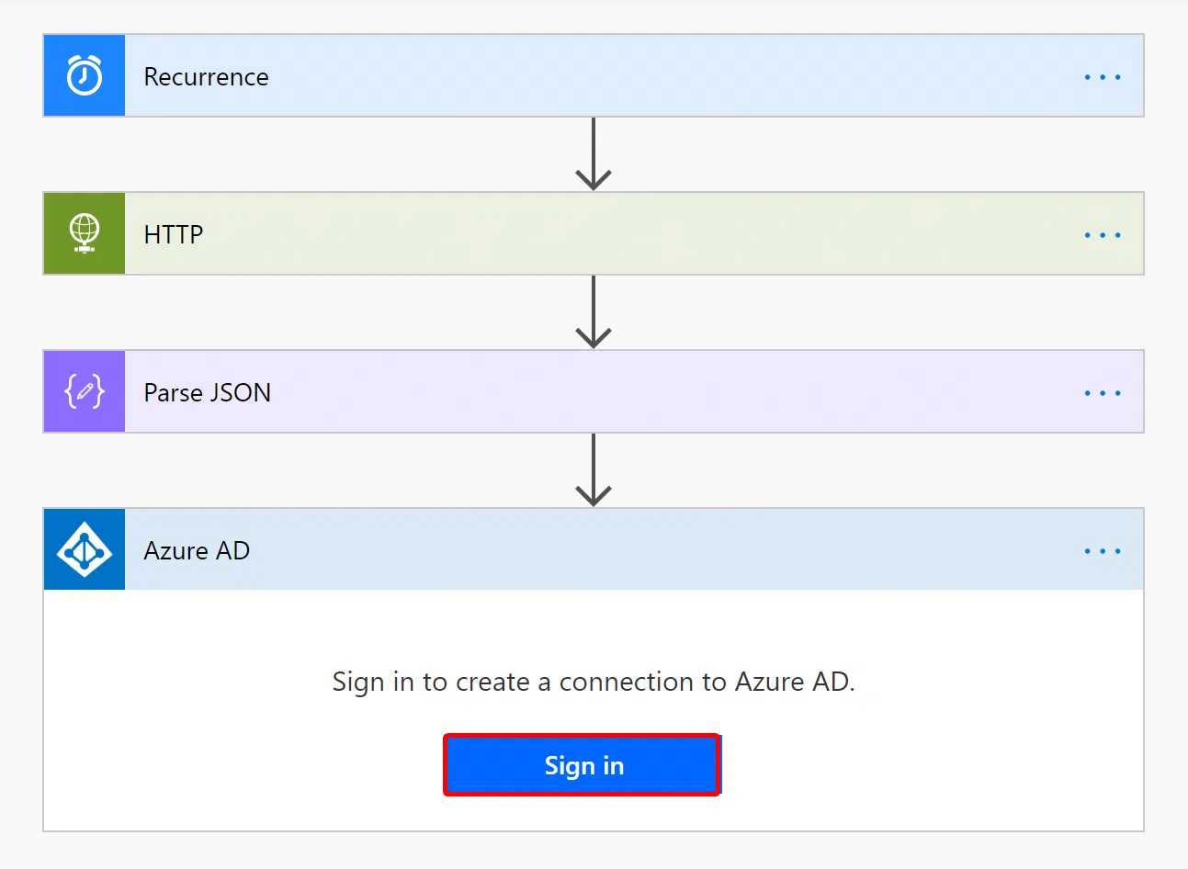Expand the Parse JSON step card
1188x869 pixels.
pyautogui.click(x=594, y=391)
